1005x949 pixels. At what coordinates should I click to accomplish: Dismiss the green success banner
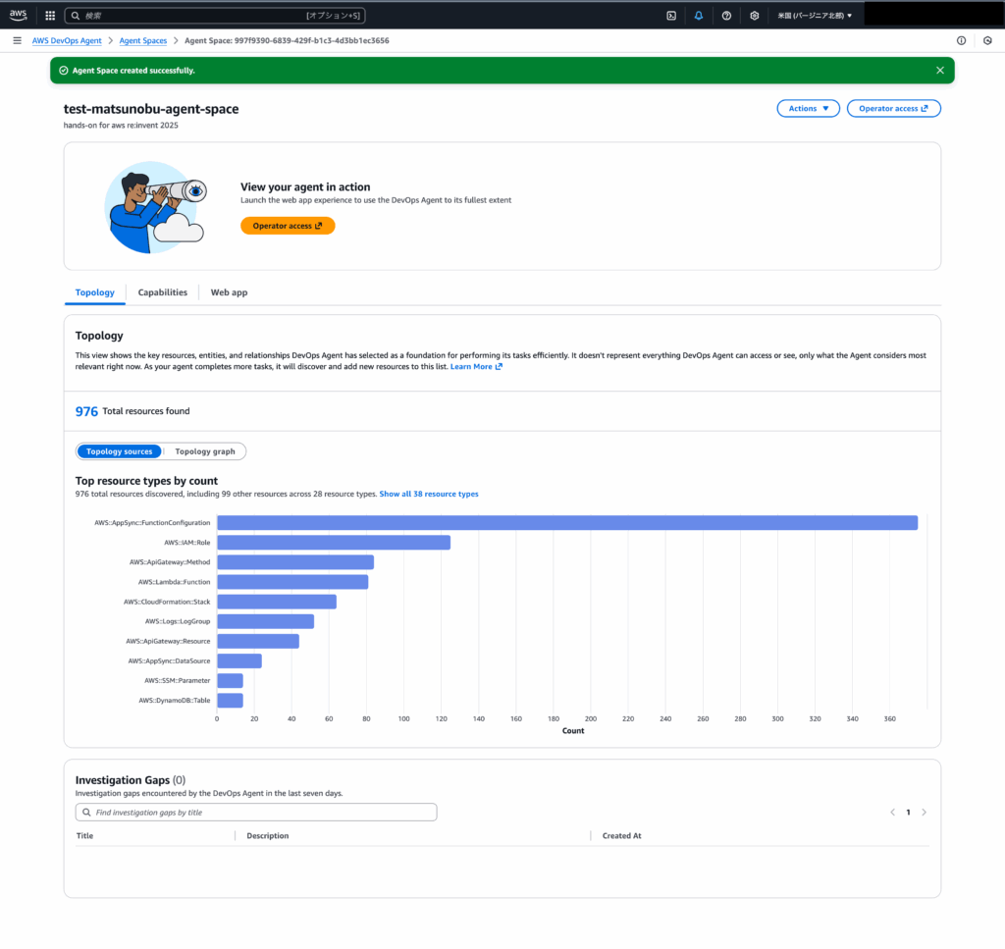pyautogui.click(x=939, y=71)
